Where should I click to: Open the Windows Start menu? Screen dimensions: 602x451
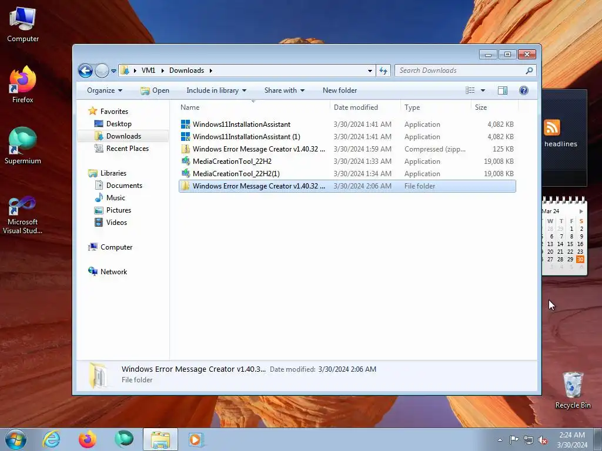(15, 439)
